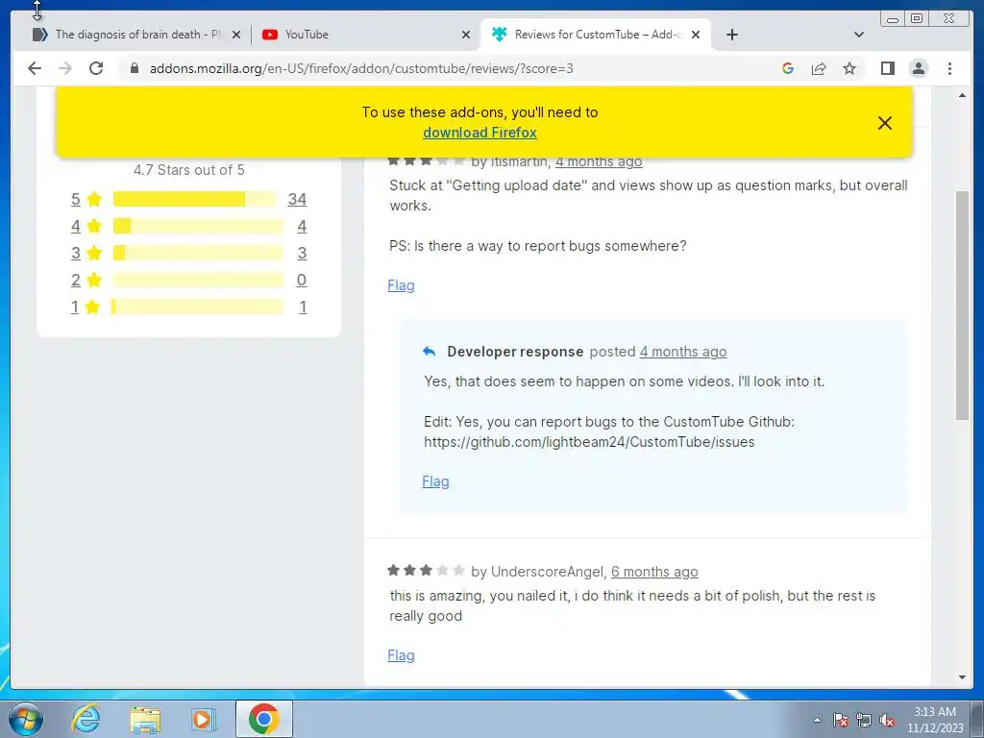984x738 pixels.
Task: Open the 4 four-star reviews count
Action: [x=302, y=226]
